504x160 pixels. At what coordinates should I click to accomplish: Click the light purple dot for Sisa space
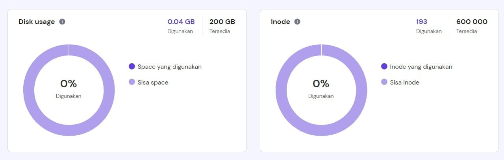[132, 82]
